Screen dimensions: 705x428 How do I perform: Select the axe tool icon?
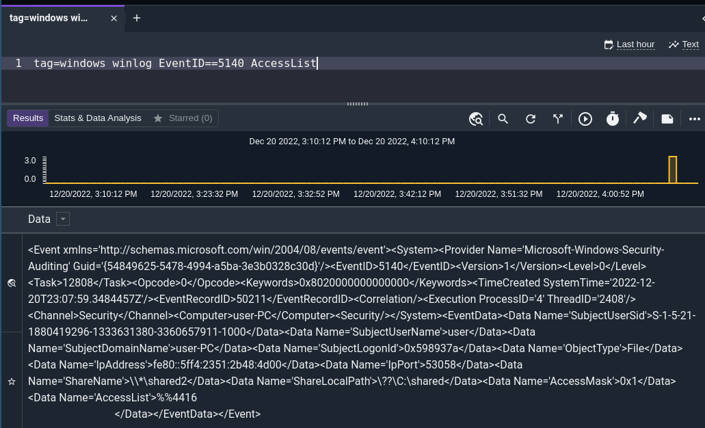pyautogui.click(x=640, y=118)
